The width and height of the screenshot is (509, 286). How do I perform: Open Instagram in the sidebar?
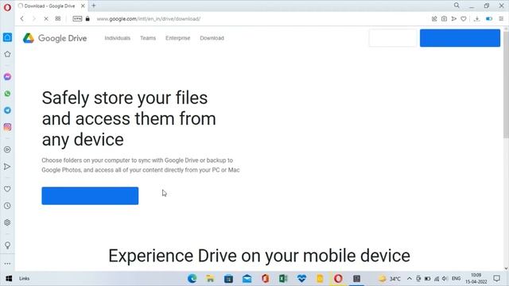(x=7, y=127)
